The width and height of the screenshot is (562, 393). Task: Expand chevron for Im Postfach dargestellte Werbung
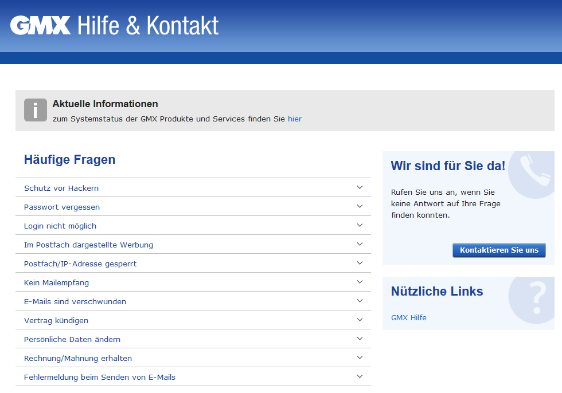[x=360, y=244]
